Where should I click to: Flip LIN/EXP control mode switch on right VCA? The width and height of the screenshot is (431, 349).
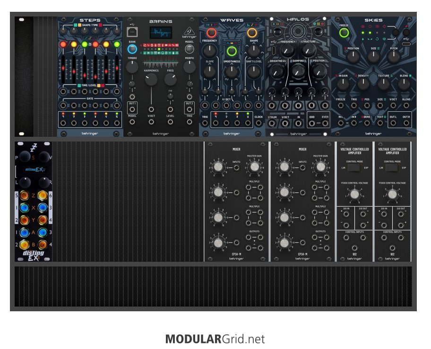click(392, 168)
